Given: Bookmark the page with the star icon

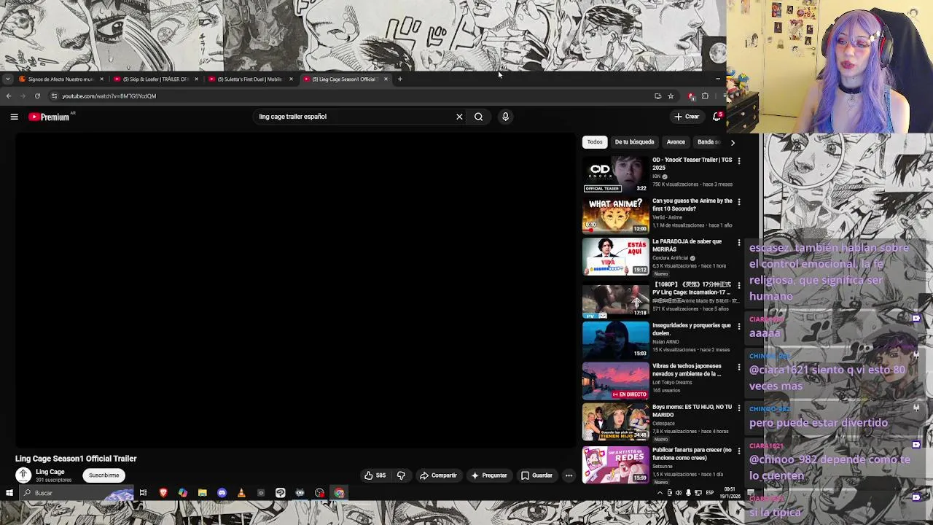Looking at the screenshot, I should click(x=671, y=96).
